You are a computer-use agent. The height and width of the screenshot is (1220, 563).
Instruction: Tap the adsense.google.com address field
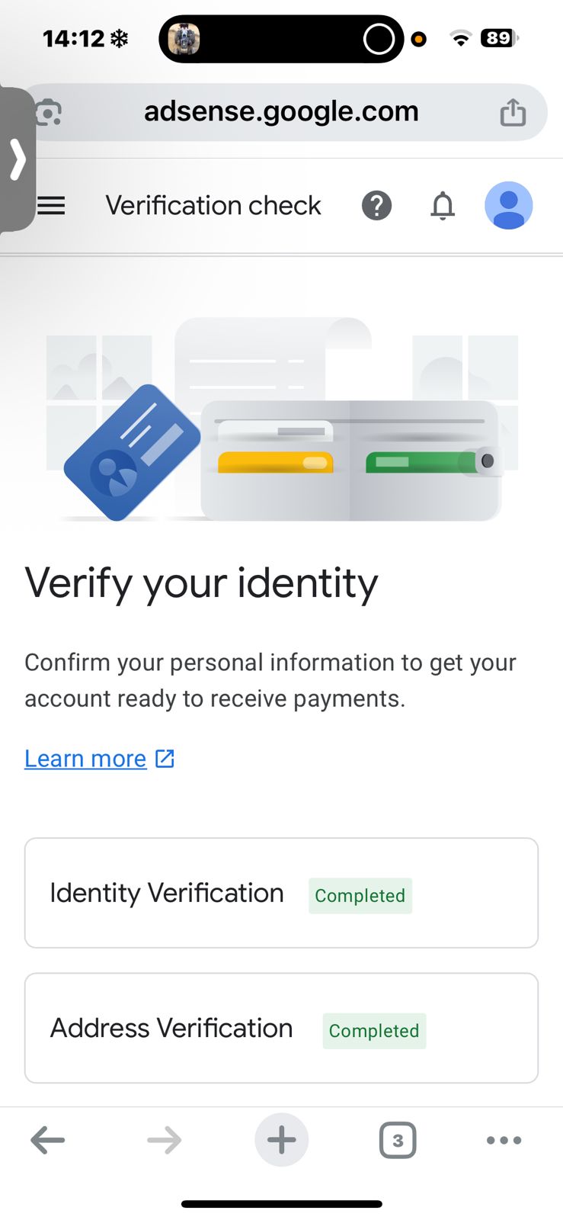(281, 112)
